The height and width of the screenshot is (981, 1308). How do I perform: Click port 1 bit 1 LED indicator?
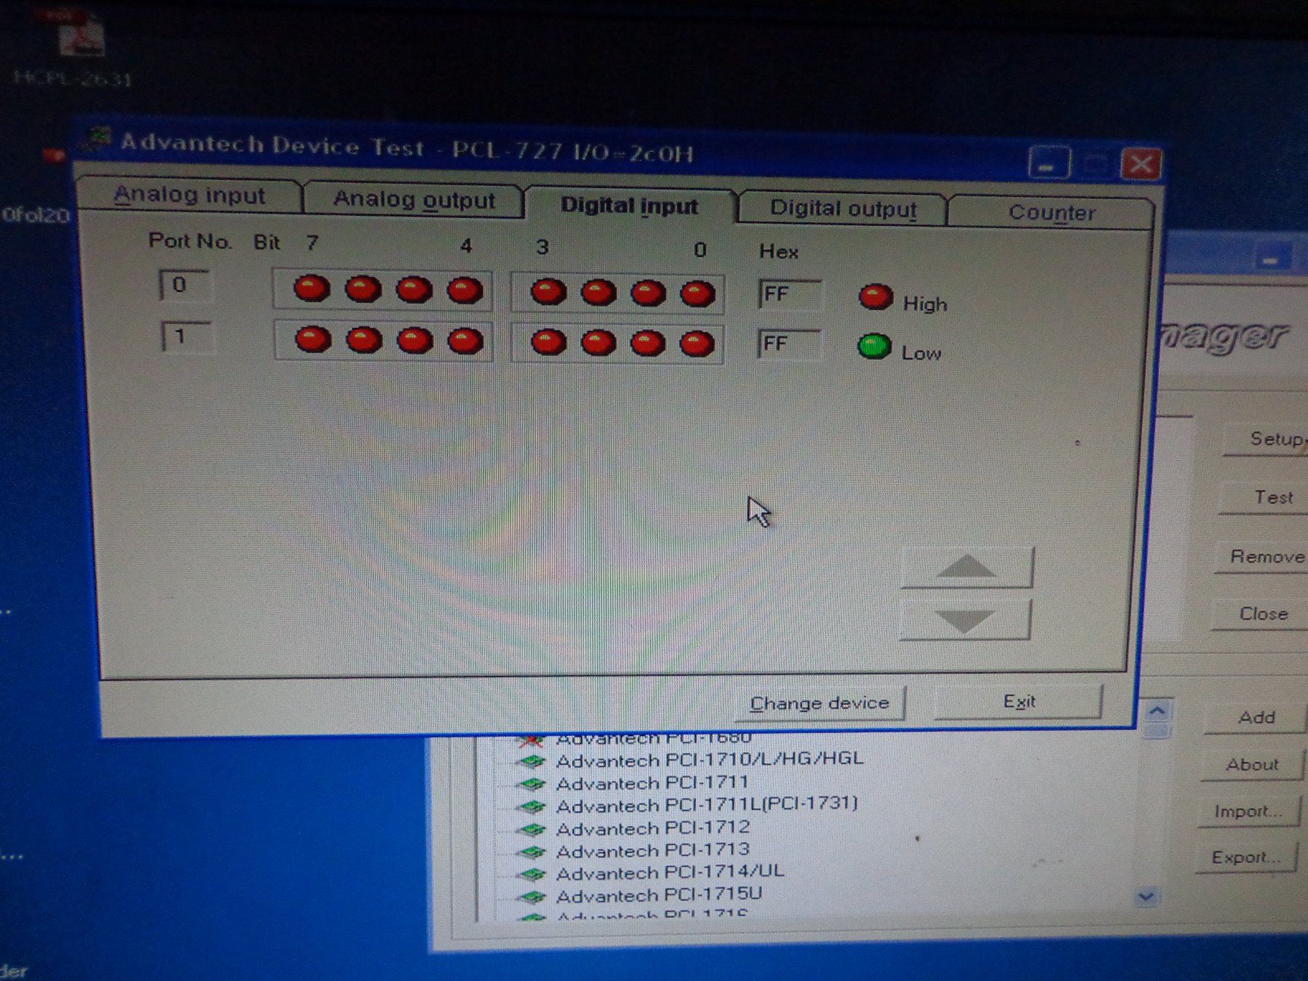647,344
